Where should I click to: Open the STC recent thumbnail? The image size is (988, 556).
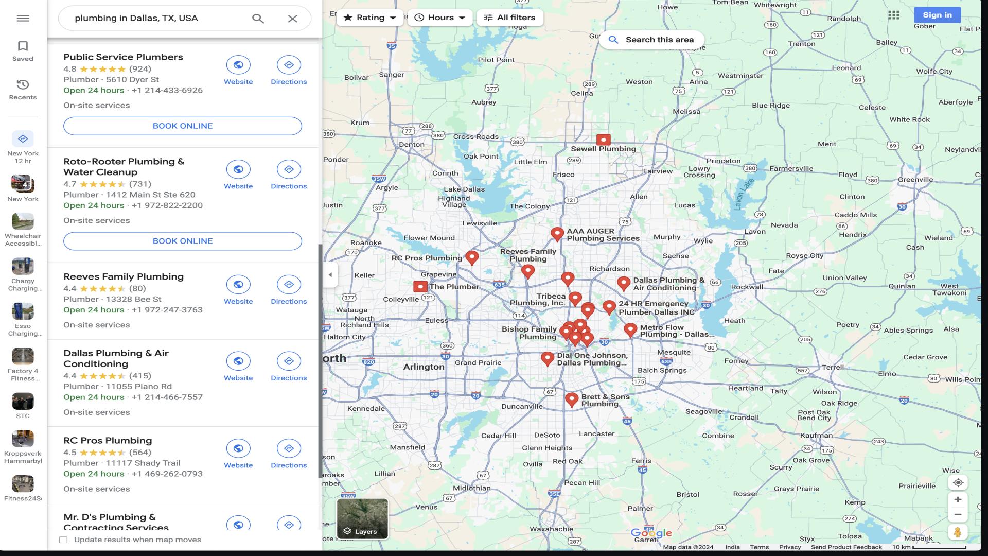coord(23,406)
